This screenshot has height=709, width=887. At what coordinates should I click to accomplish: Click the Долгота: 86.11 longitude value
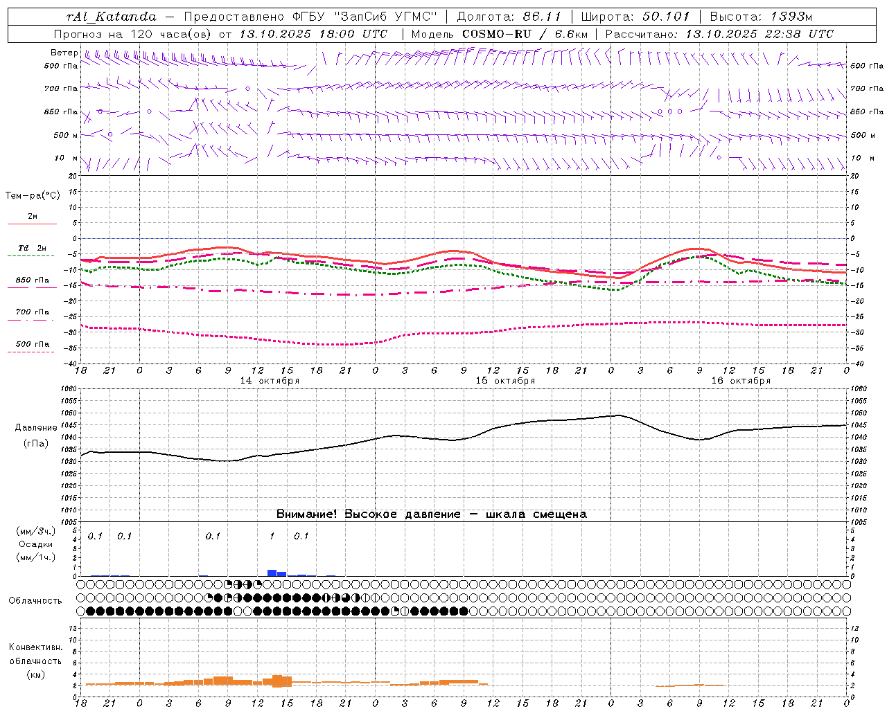tap(509, 17)
